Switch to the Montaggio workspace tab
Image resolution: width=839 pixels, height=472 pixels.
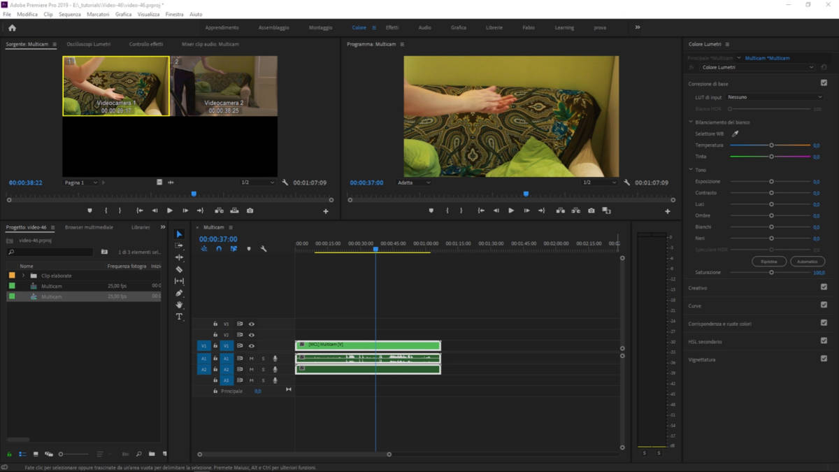[x=321, y=28]
